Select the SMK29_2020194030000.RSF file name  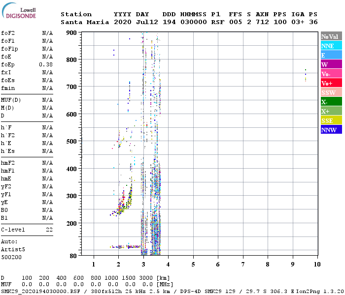(x=40, y=291)
